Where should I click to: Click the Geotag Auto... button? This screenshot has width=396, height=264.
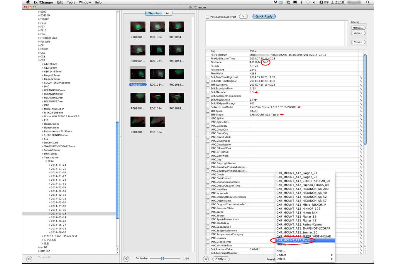pyautogui.click(x=358, y=33)
